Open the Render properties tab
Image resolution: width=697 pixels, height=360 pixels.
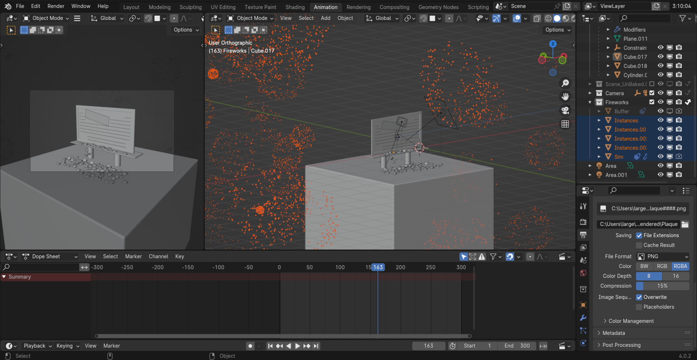tap(583, 221)
